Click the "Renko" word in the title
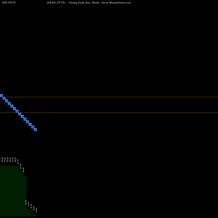The width and height of the screenshot is (218, 218). click(96, 3)
